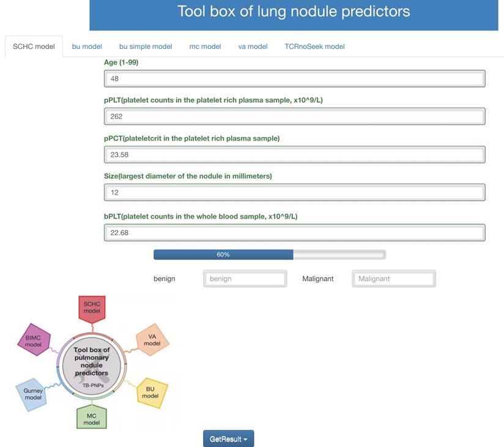Viewport: 504px width, 447px height.
Task: Click the Malignant result field
Action: pos(394,279)
